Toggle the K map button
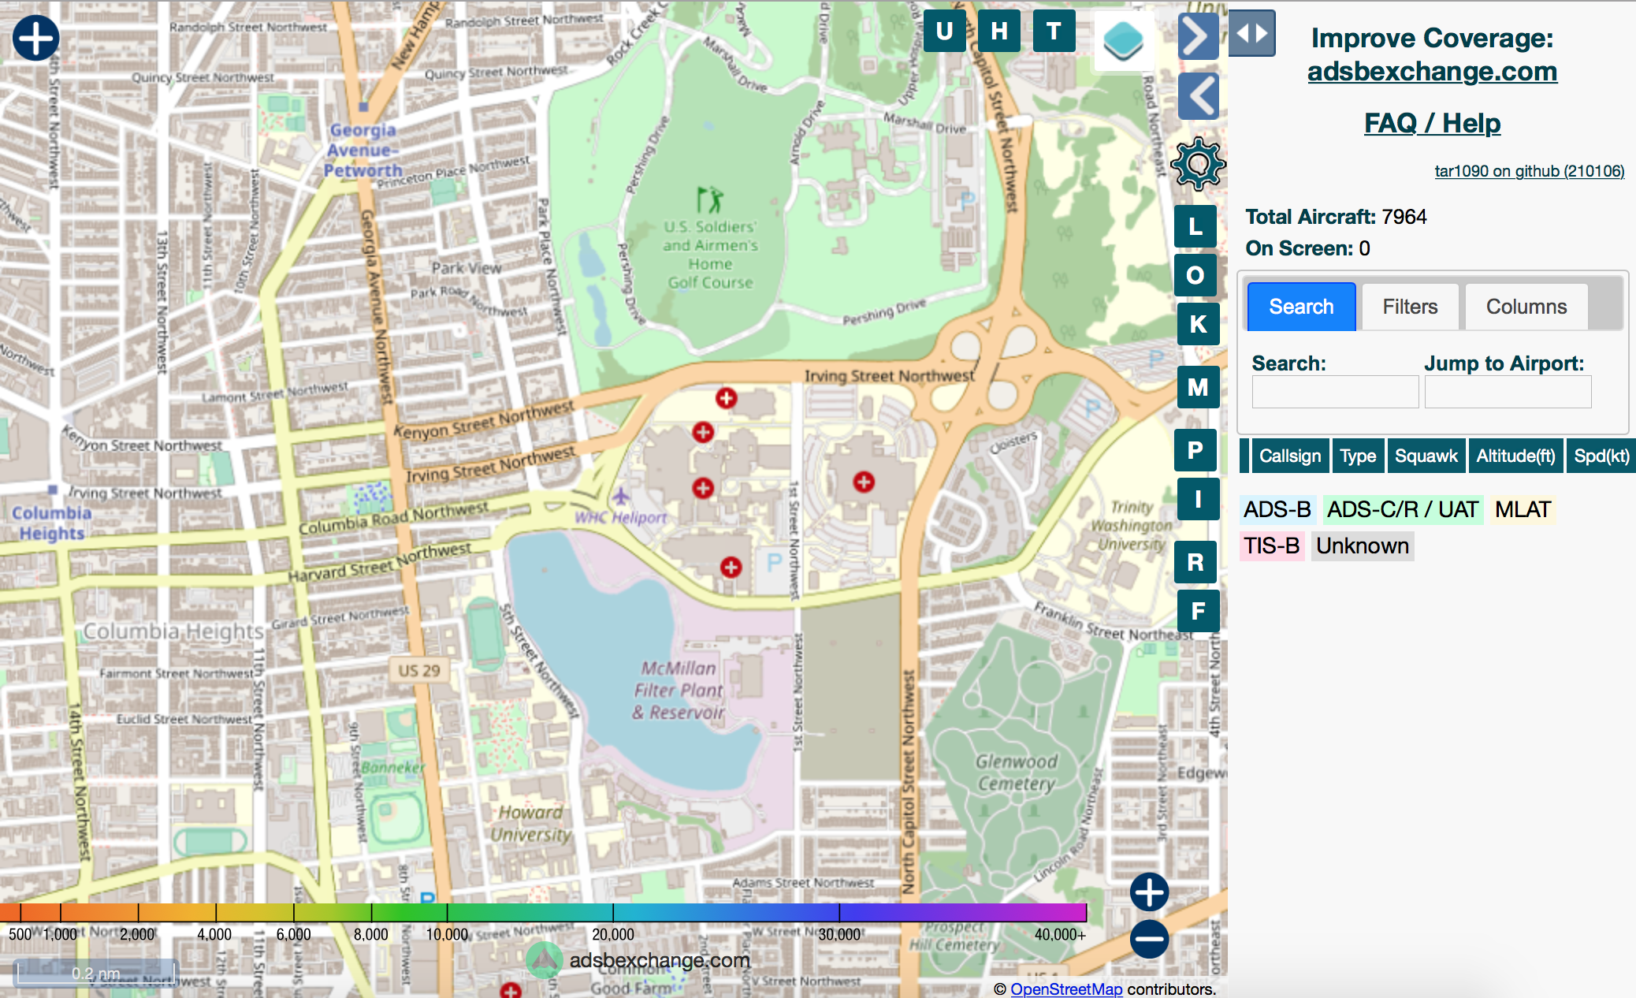Image resolution: width=1636 pixels, height=998 pixels. [1198, 324]
